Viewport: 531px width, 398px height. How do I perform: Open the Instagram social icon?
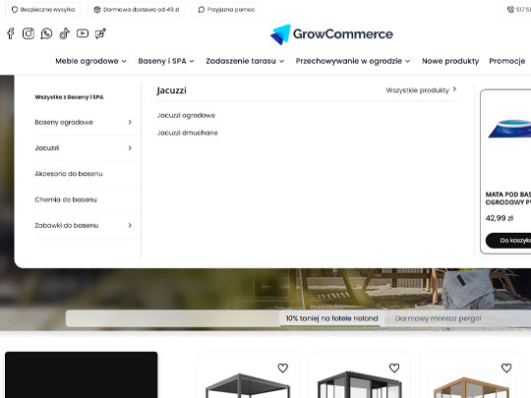[x=29, y=33]
